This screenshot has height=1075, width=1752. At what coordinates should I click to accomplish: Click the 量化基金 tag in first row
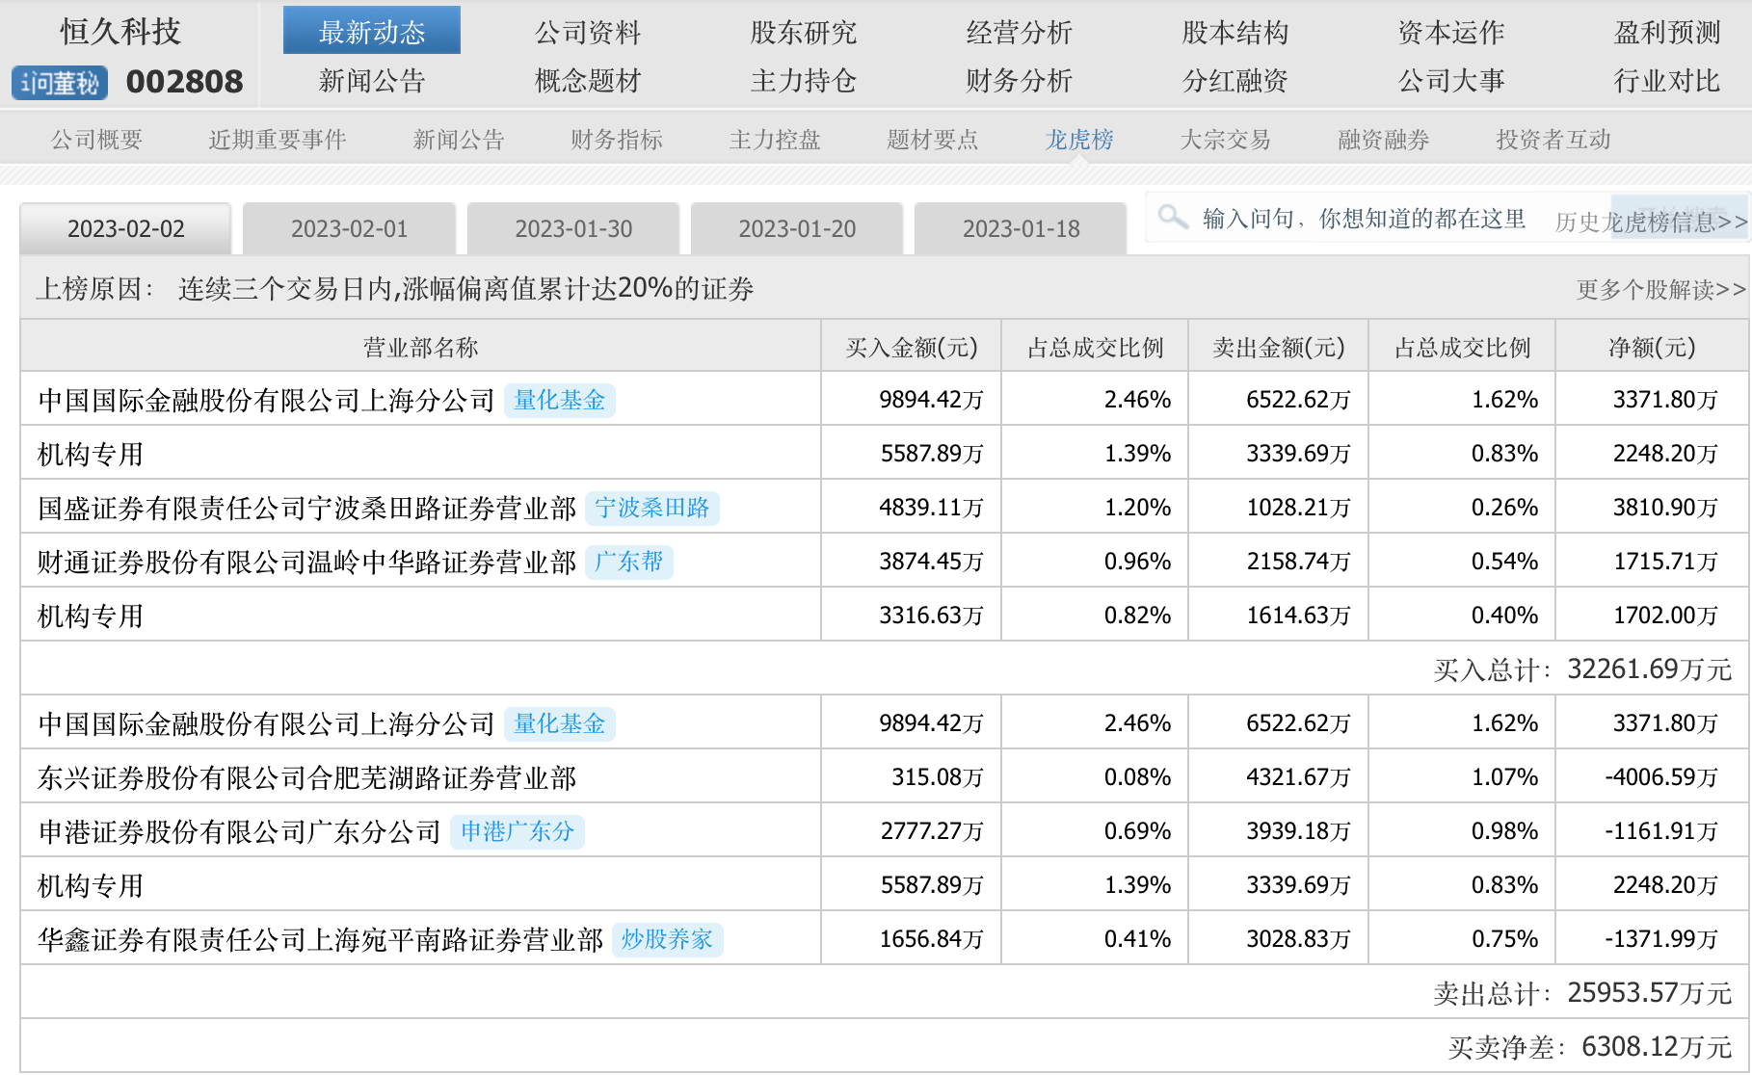click(x=559, y=400)
